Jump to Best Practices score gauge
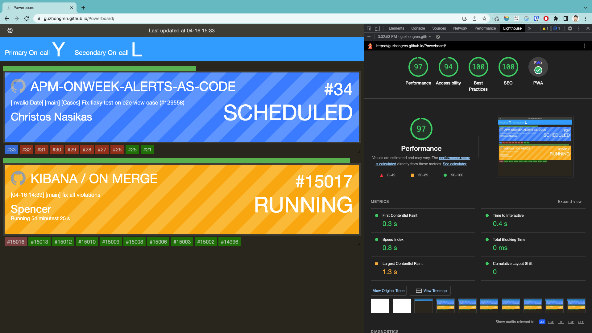 [478, 67]
